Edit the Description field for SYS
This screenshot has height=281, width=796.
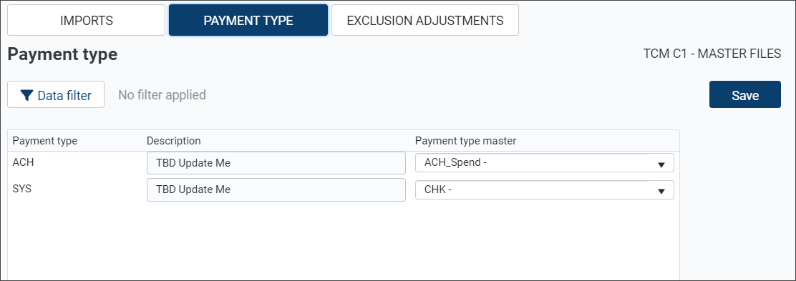click(276, 189)
